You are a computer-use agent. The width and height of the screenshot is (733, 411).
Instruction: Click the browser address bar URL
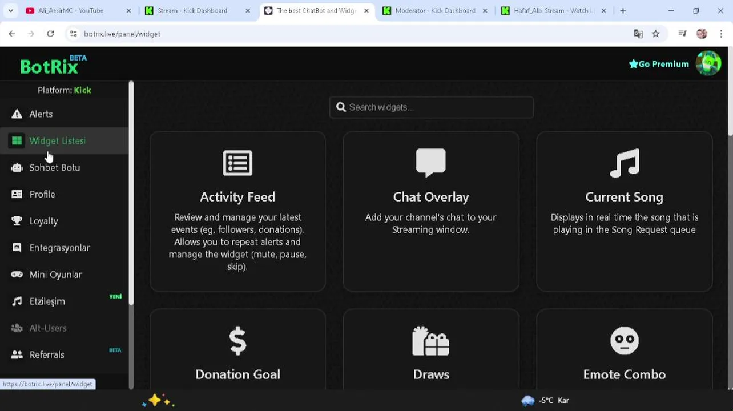(122, 34)
